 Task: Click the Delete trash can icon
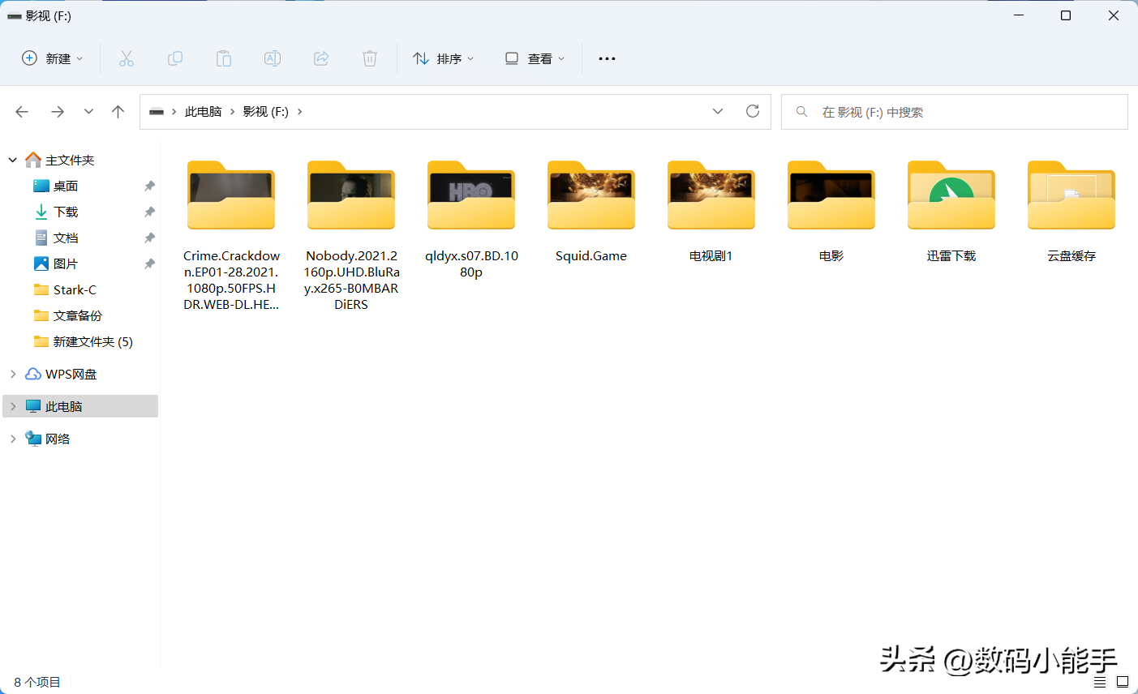[x=370, y=58]
